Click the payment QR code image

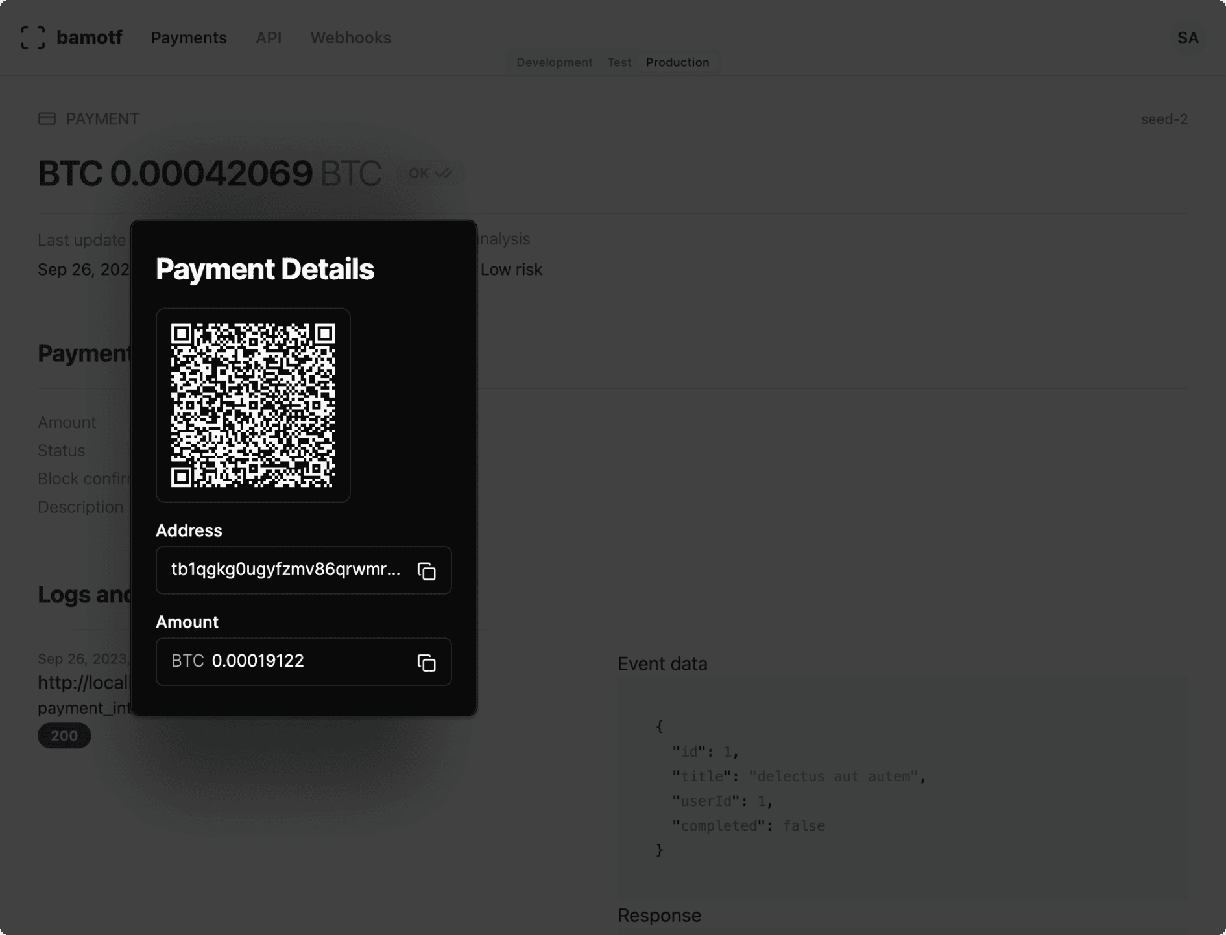point(253,405)
